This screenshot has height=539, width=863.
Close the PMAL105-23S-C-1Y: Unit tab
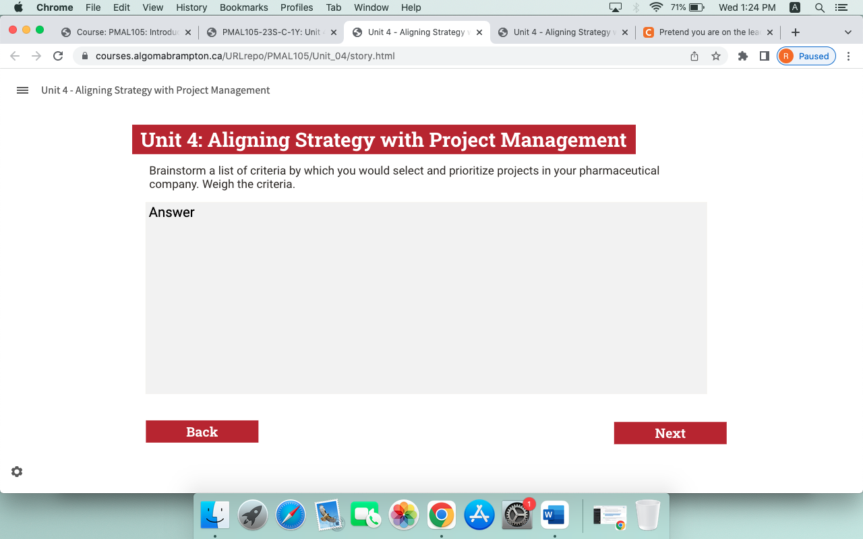click(333, 32)
